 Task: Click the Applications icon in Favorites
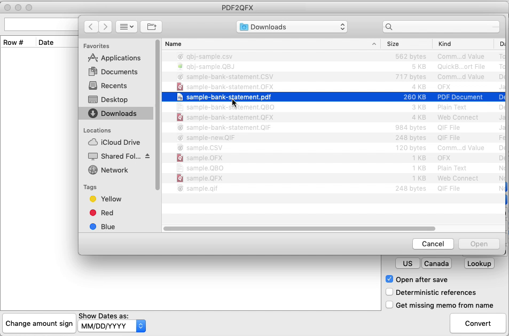click(x=93, y=58)
